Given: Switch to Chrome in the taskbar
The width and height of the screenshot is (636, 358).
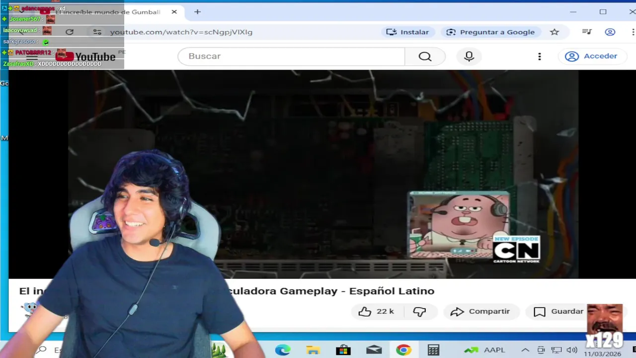Looking at the screenshot, I should pyautogui.click(x=403, y=351).
